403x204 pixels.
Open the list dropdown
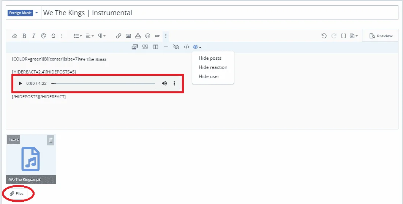77,36
